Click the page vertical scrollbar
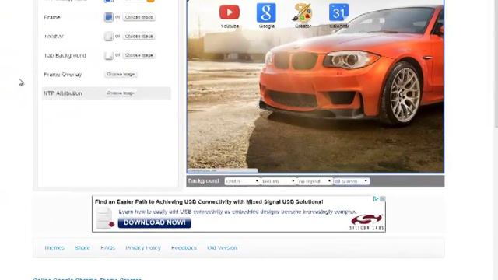 pos(496,64)
